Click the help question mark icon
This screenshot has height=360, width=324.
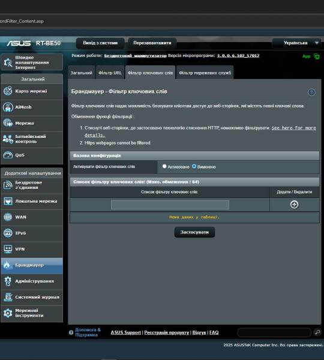click(311, 92)
